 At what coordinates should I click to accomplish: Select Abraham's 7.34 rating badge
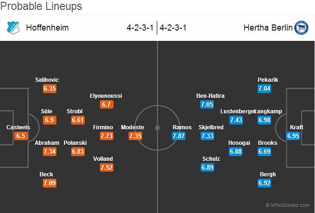click(x=49, y=151)
